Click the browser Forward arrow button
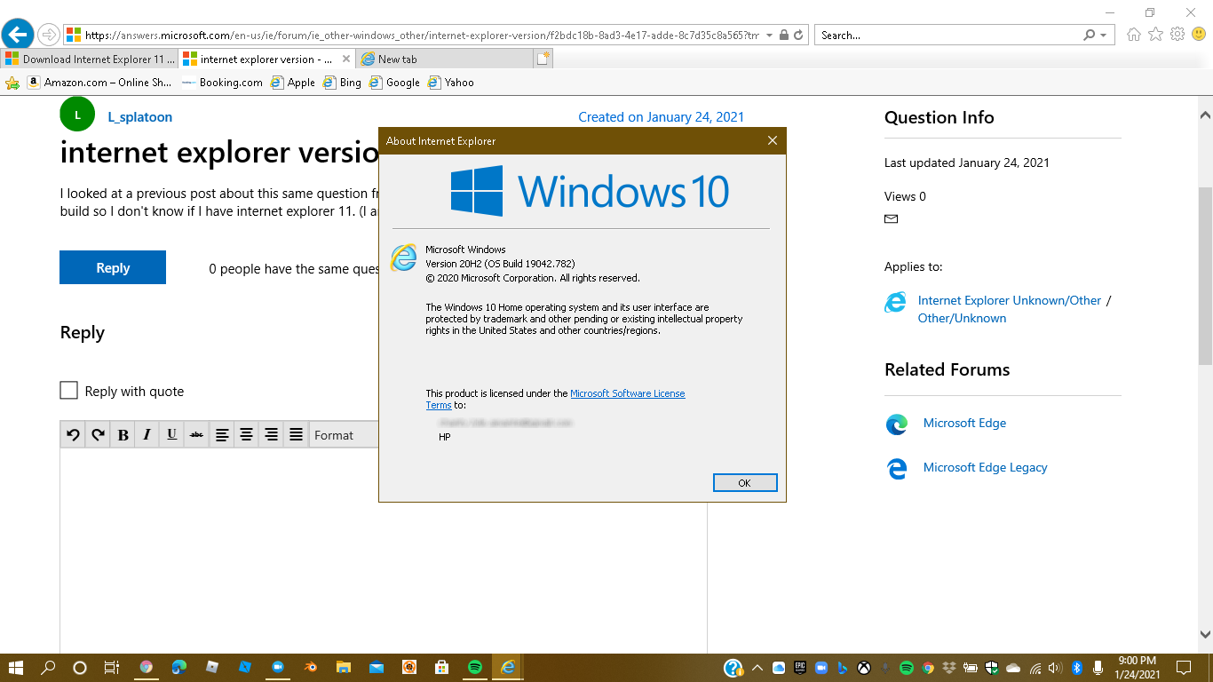 [49, 35]
